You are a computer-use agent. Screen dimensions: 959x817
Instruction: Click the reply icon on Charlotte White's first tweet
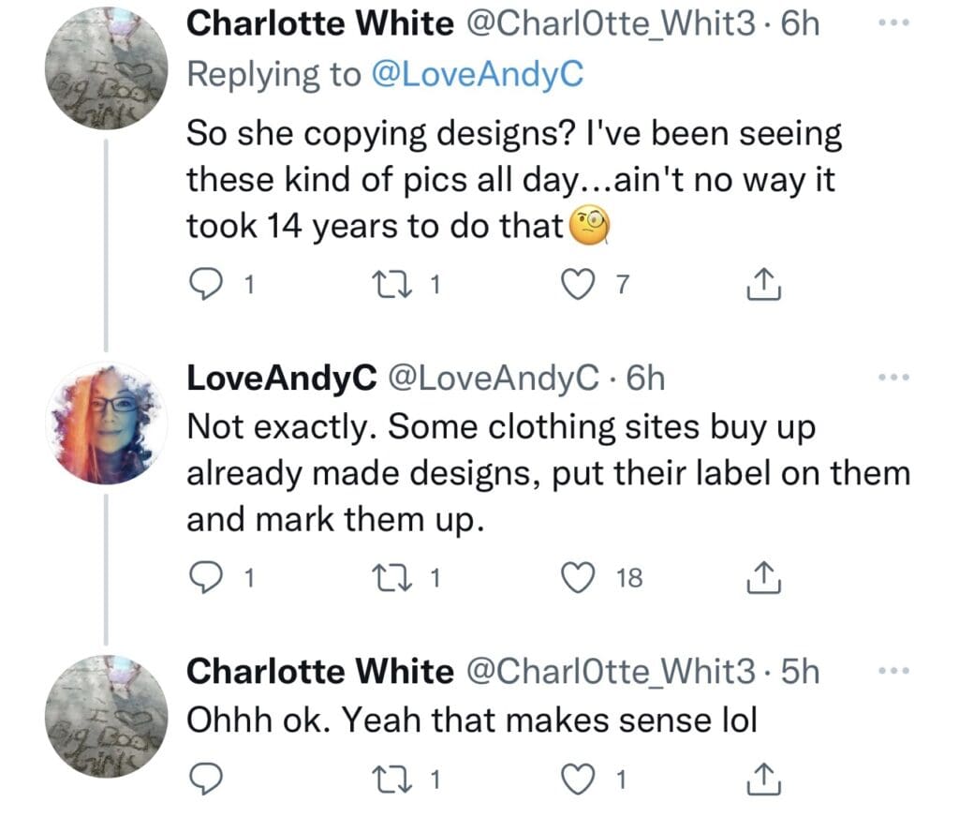point(205,281)
